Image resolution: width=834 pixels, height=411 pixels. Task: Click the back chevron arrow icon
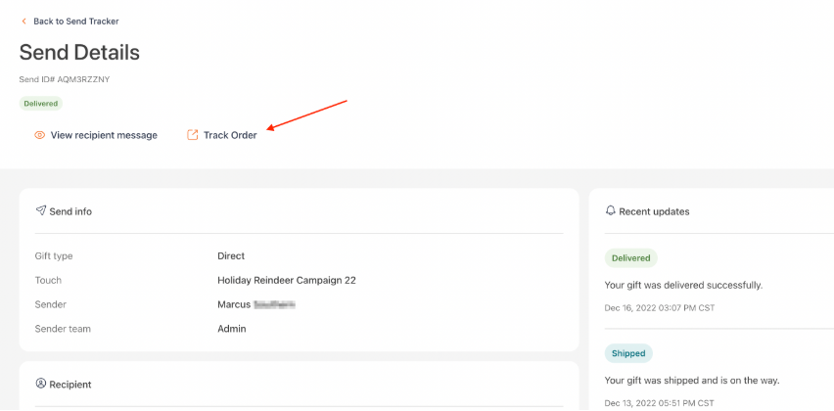23,22
